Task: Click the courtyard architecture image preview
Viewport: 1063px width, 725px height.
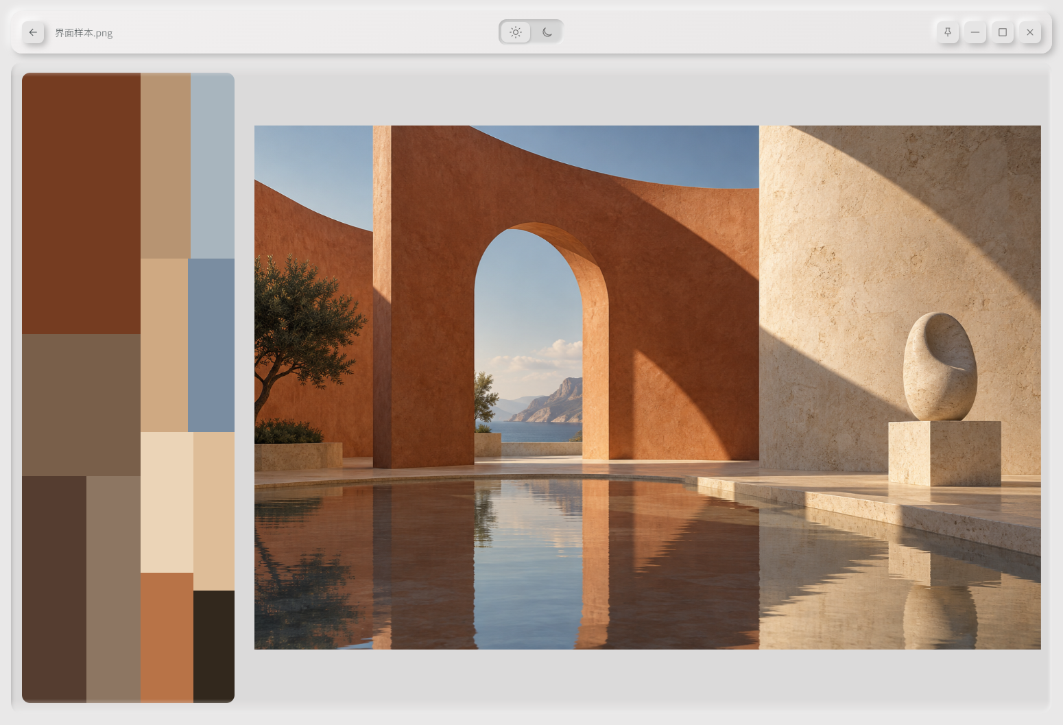Action: point(647,387)
